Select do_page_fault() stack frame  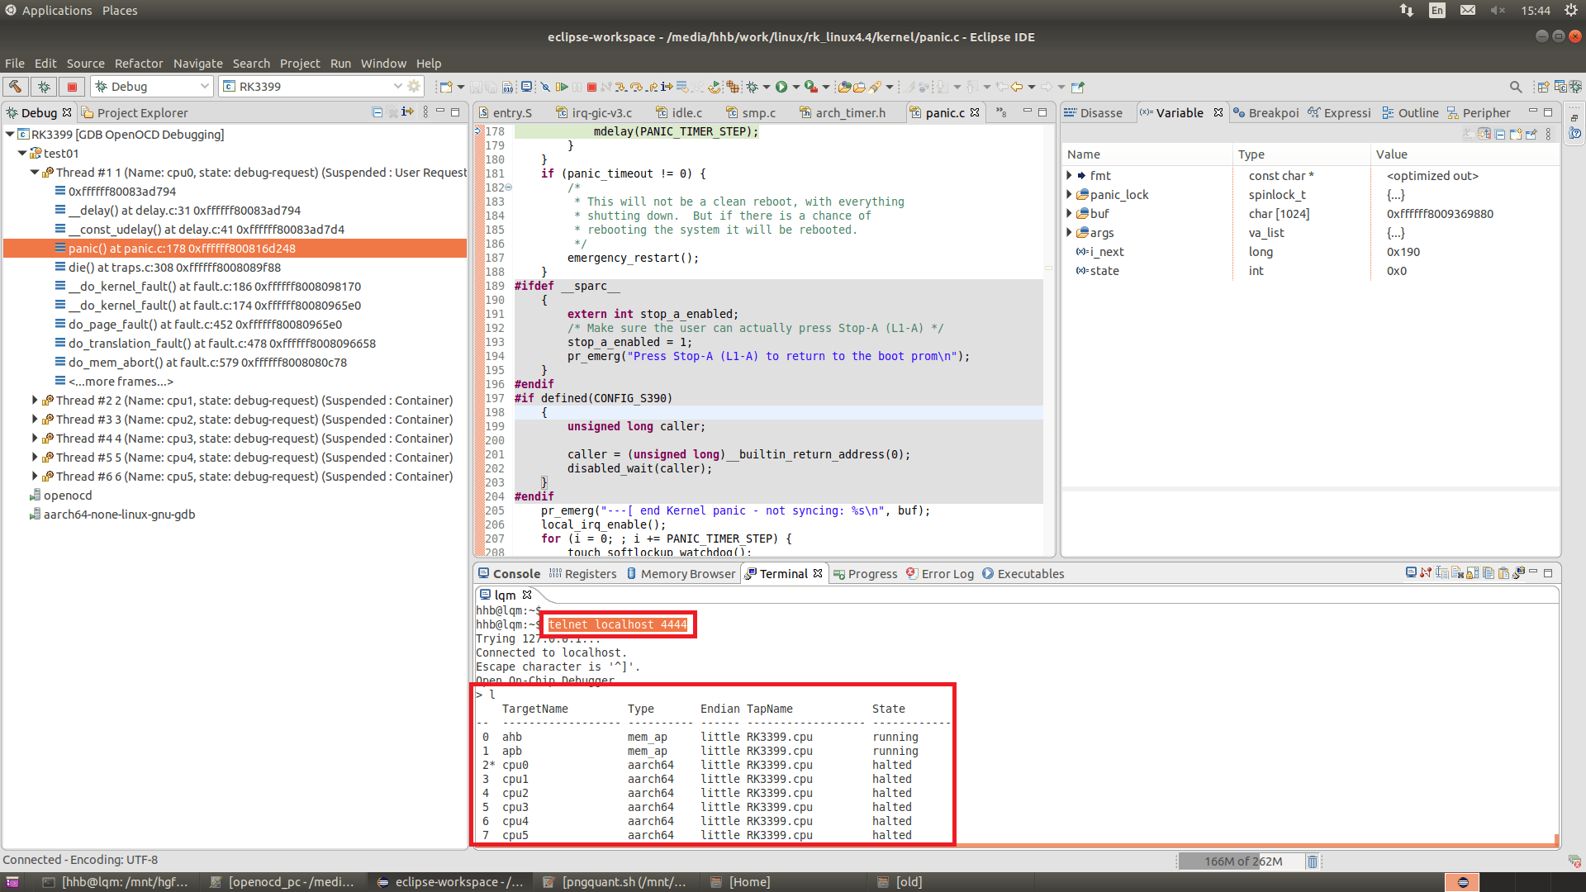(205, 325)
